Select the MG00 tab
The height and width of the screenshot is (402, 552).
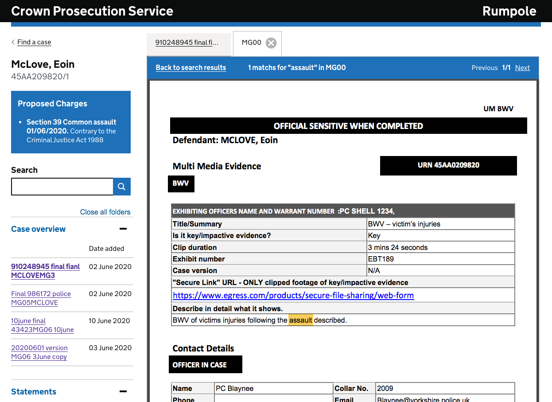tap(251, 43)
